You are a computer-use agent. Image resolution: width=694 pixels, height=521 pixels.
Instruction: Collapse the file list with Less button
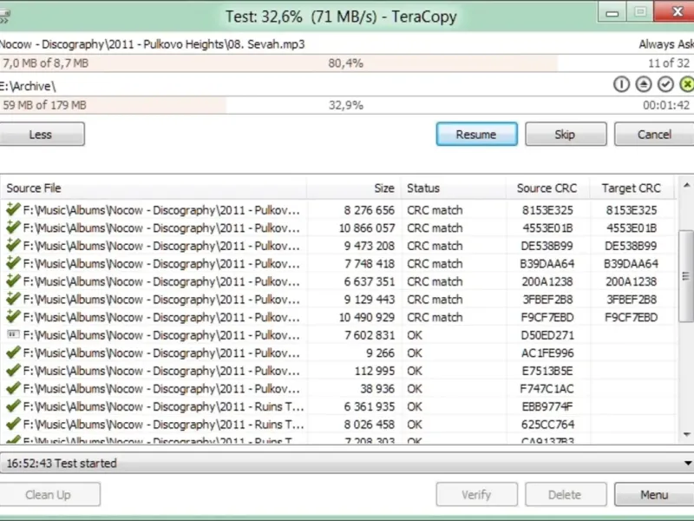pos(41,135)
